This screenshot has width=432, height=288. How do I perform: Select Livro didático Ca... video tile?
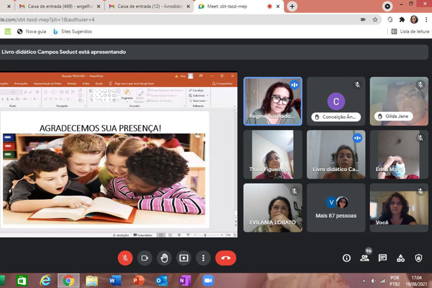pyautogui.click(x=336, y=154)
